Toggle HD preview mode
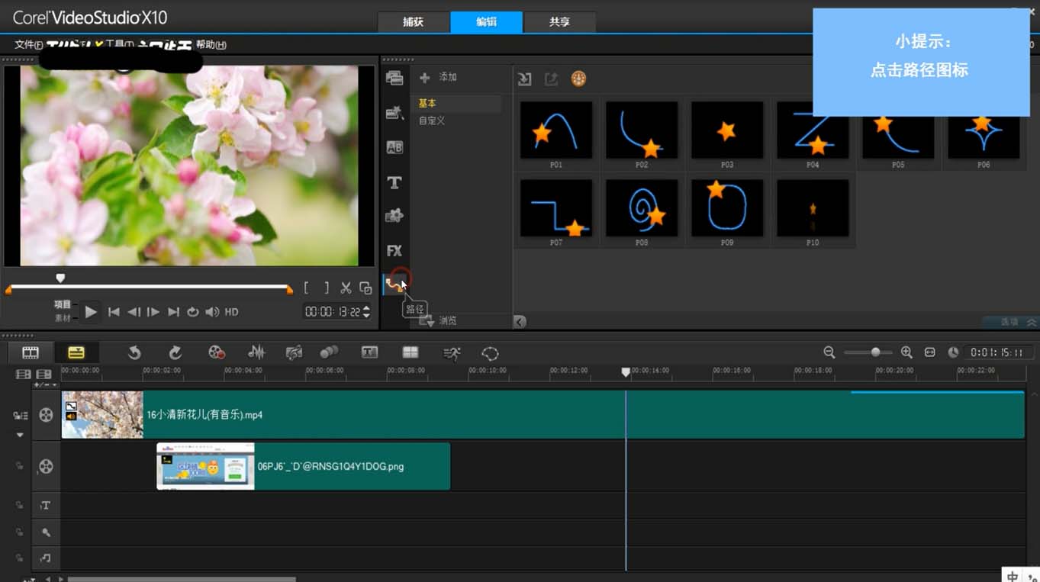This screenshot has width=1040, height=582. 231,312
